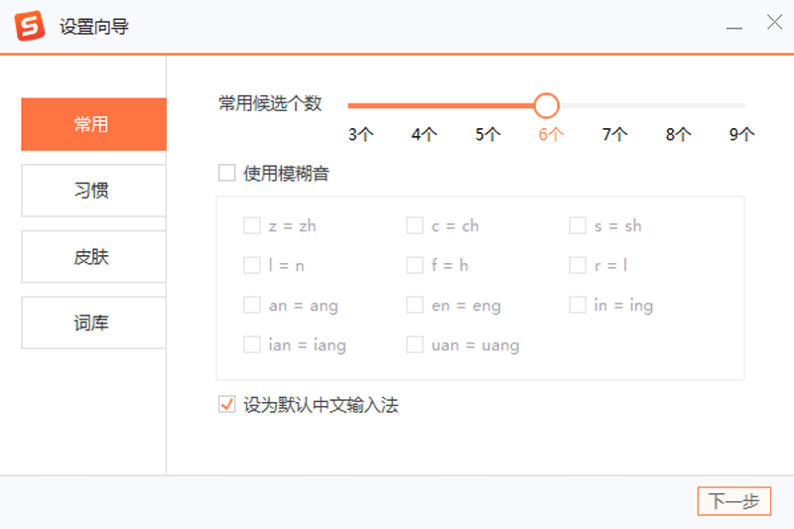Toggle the c = ch checkbox
This screenshot has height=529, width=794.
(415, 225)
